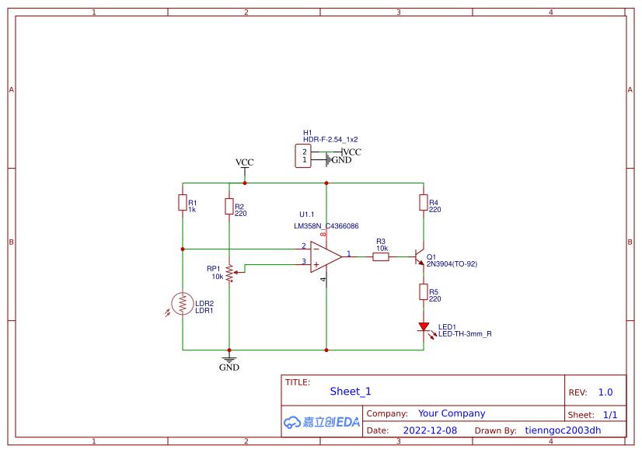This screenshot has width=642, height=453.
Task: Click the LED1 designator label
Action: point(447,327)
